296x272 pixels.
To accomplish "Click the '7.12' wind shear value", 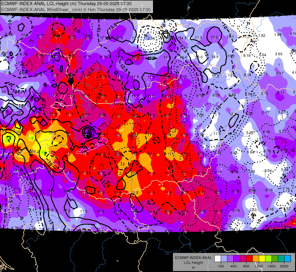I will [x=119, y=134].
